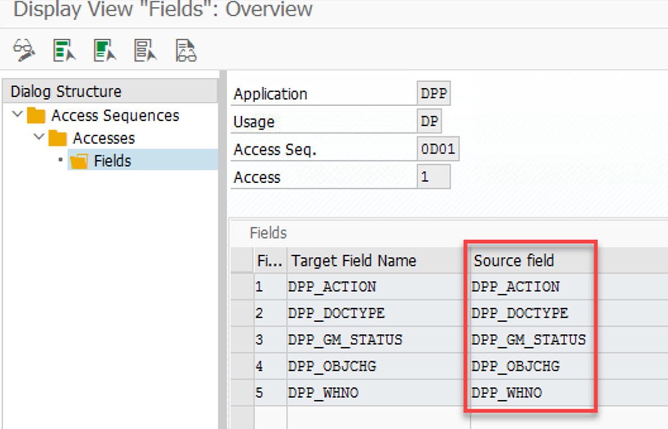
Task: Click the Usage label
Action: pos(254,122)
